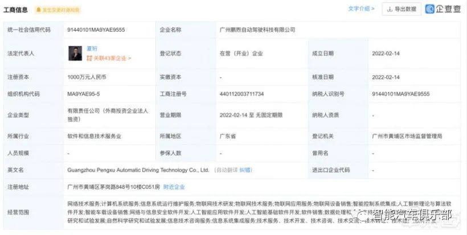The height and width of the screenshot is (235, 467).
Task: Open the legal representative's photo thumbnail
Action: [75, 53]
